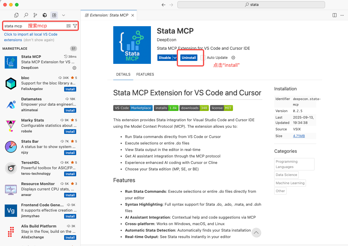Select the Resource Monitor extension icon

coord(11,190)
